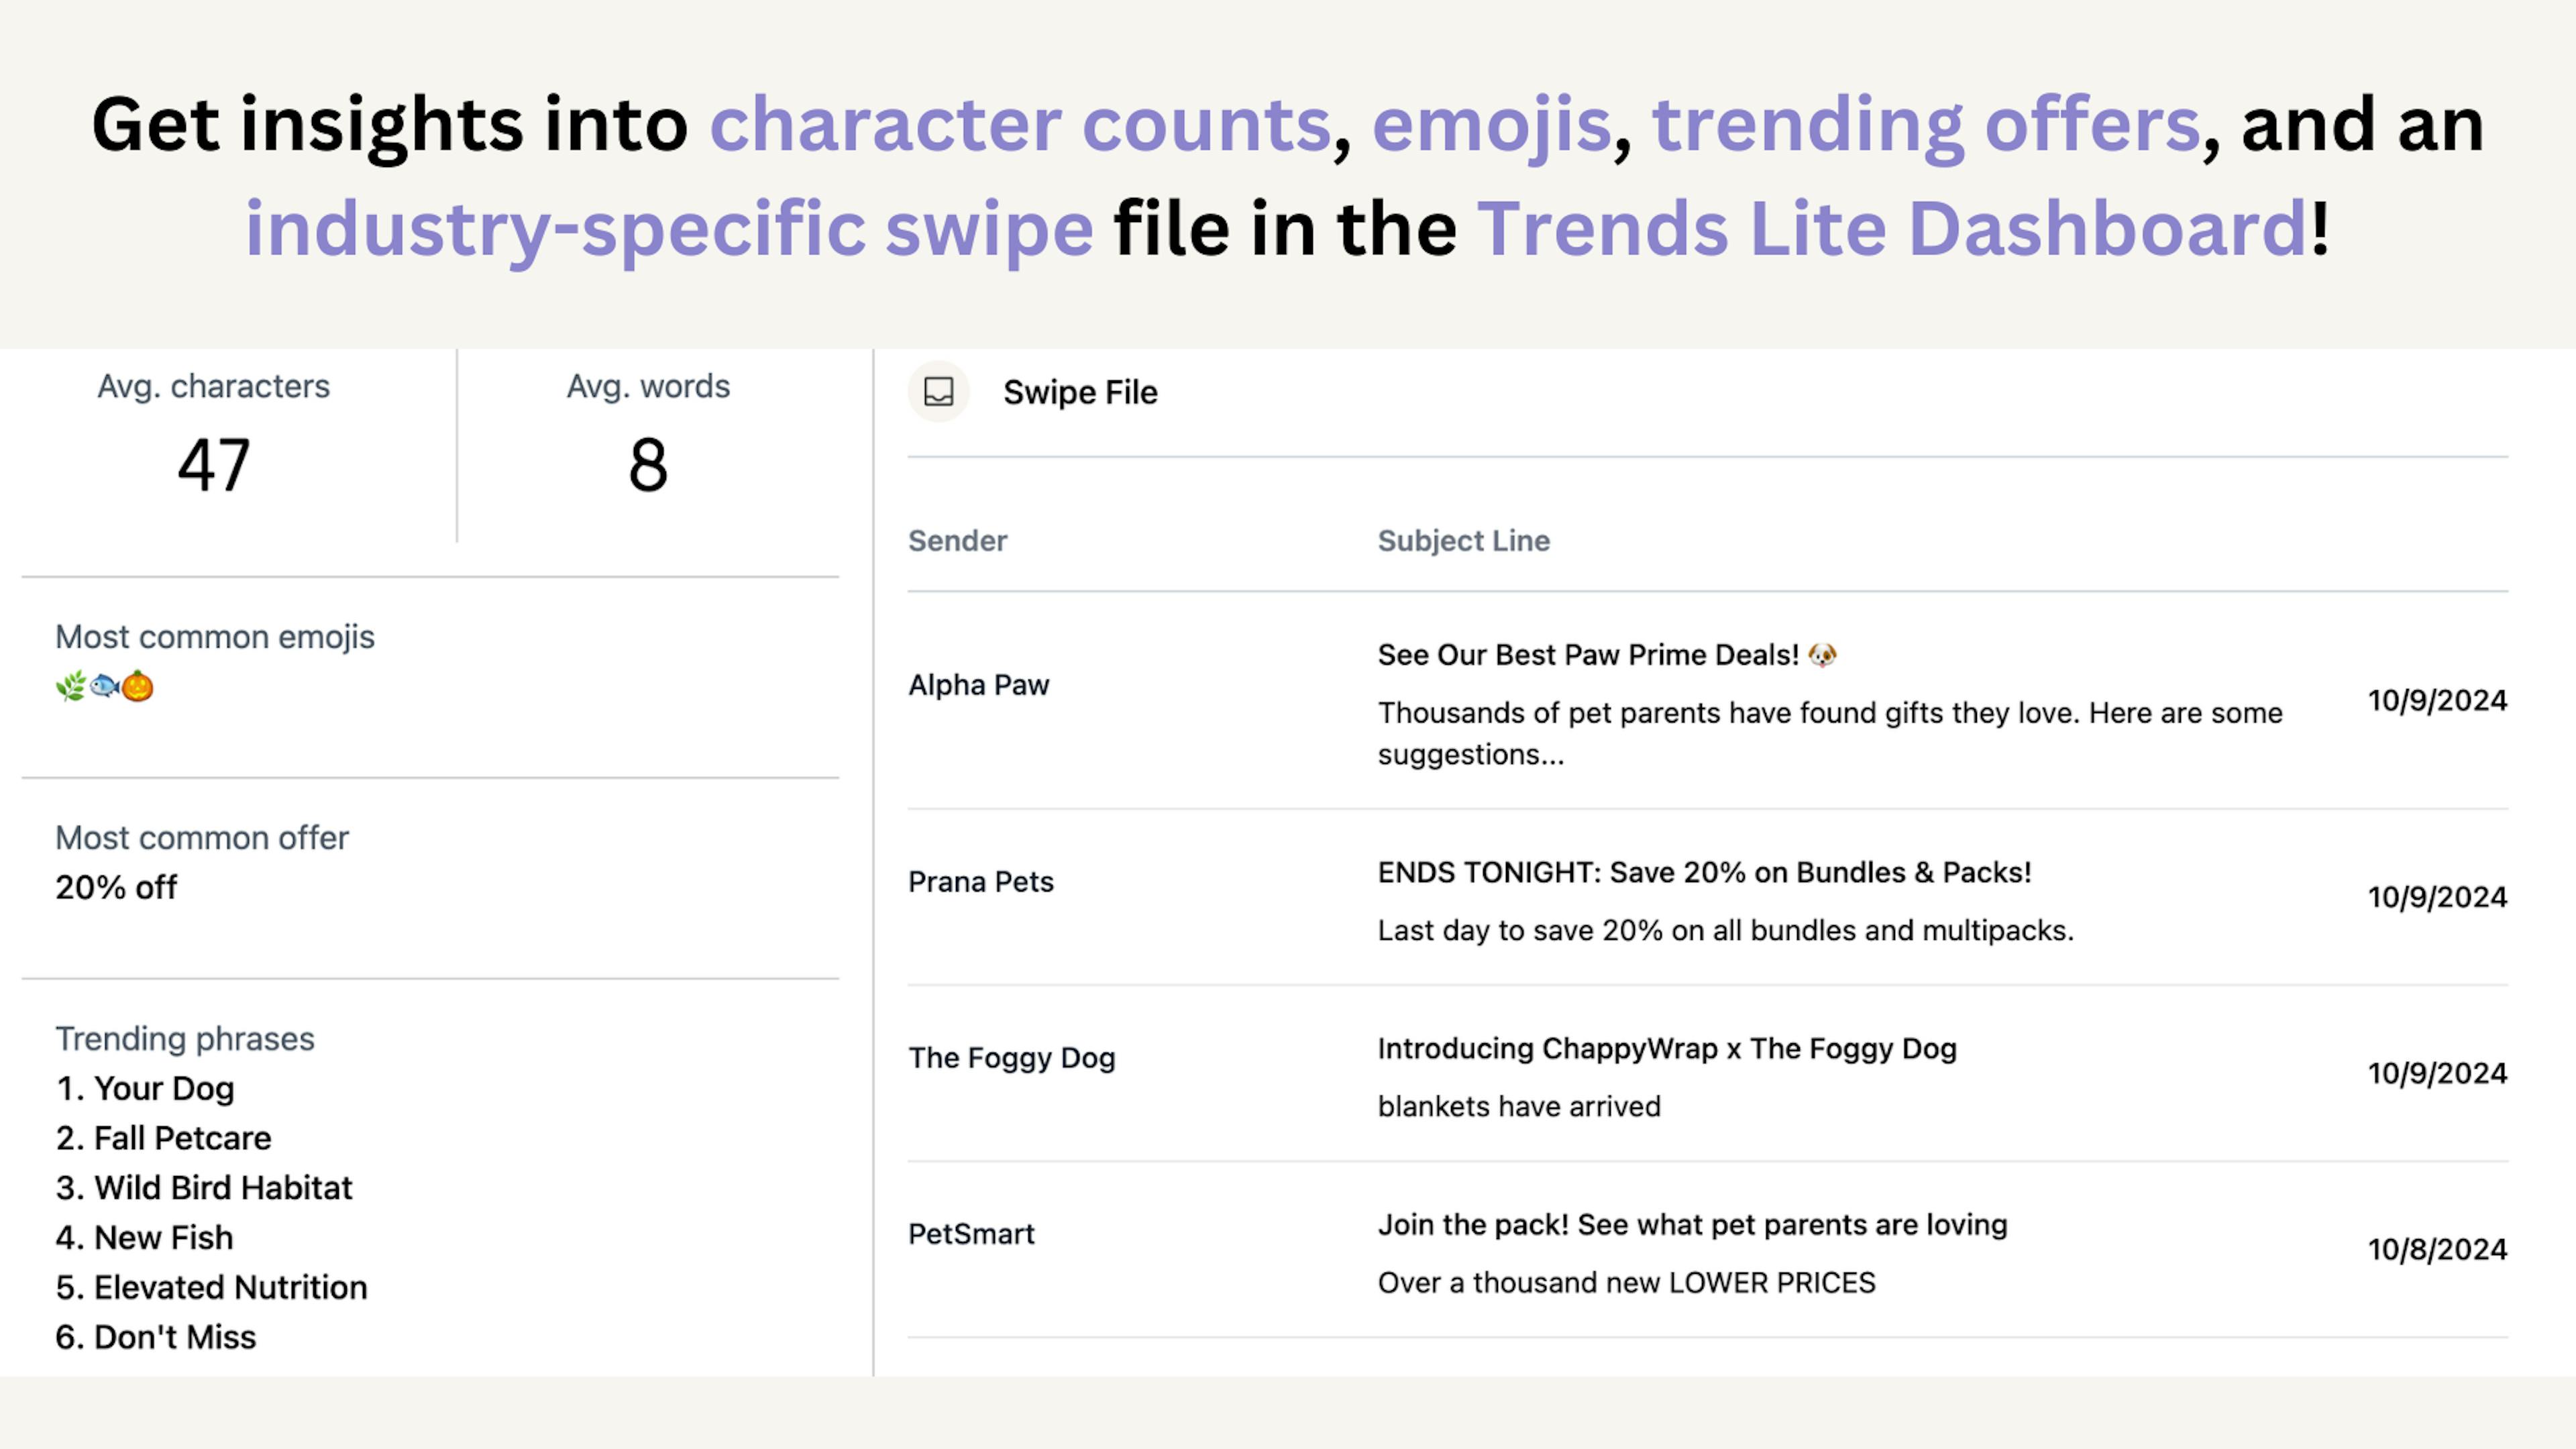2576x1449 pixels.
Task: Click the pumpkin emoji
Action: (138, 687)
